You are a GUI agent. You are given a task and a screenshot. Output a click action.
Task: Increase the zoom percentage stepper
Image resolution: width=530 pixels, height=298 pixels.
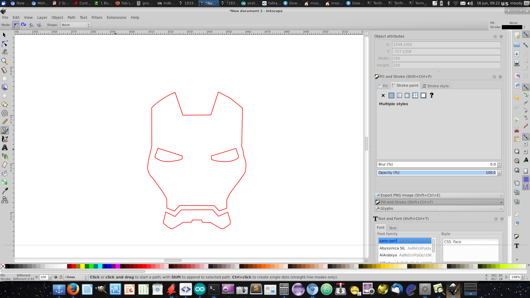[x=523, y=276]
